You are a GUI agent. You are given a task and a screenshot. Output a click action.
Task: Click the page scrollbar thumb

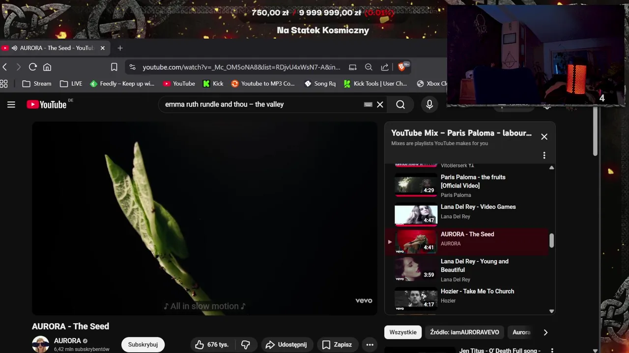click(595, 130)
